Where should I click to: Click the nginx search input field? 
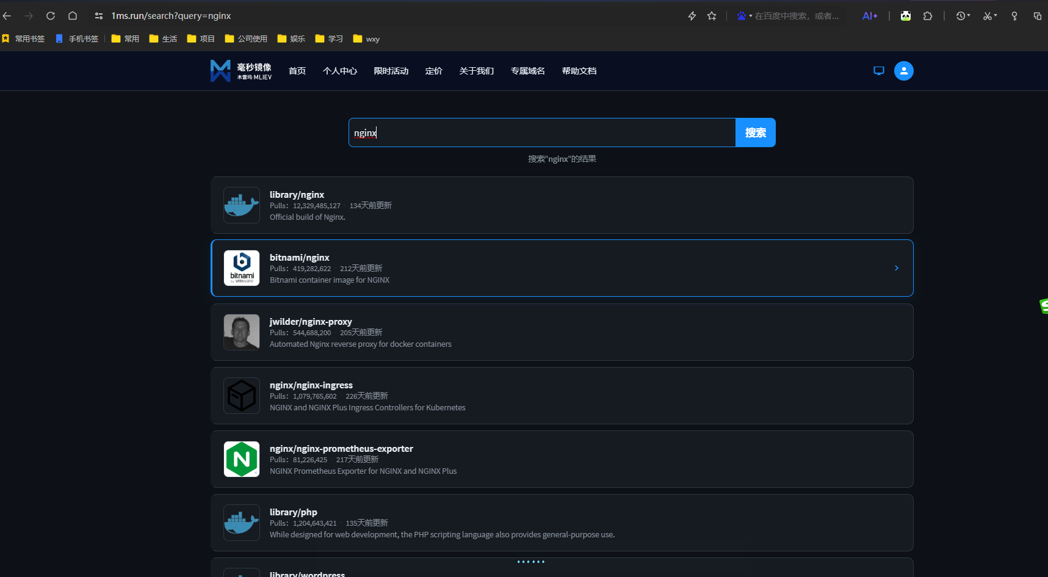542,132
